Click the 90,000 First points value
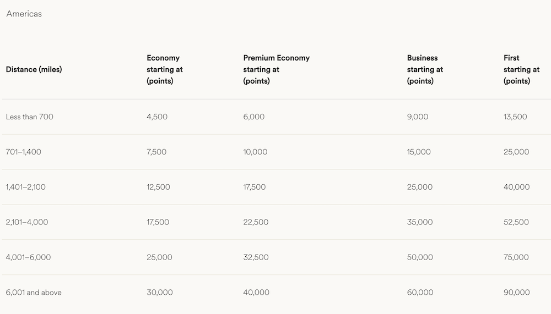This screenshot has height=314, width=551. pos(517,292)
